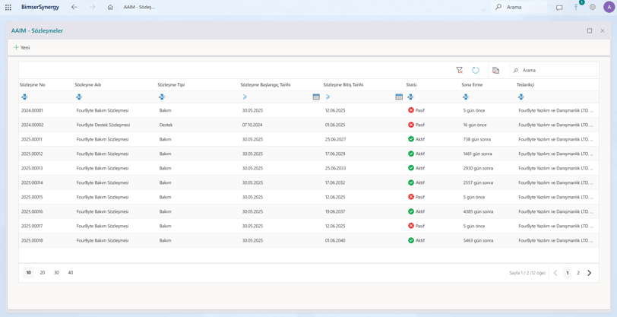Click the export copy icon beside refresh

click(x=495, y=70)
